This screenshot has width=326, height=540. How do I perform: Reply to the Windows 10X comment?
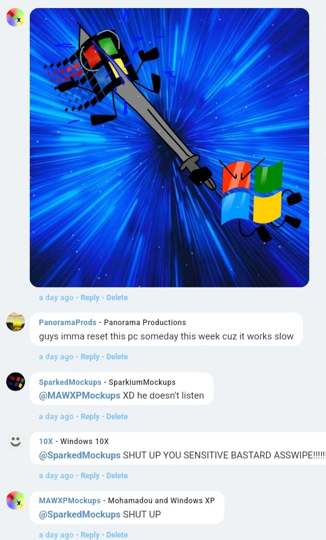(90, 476)
